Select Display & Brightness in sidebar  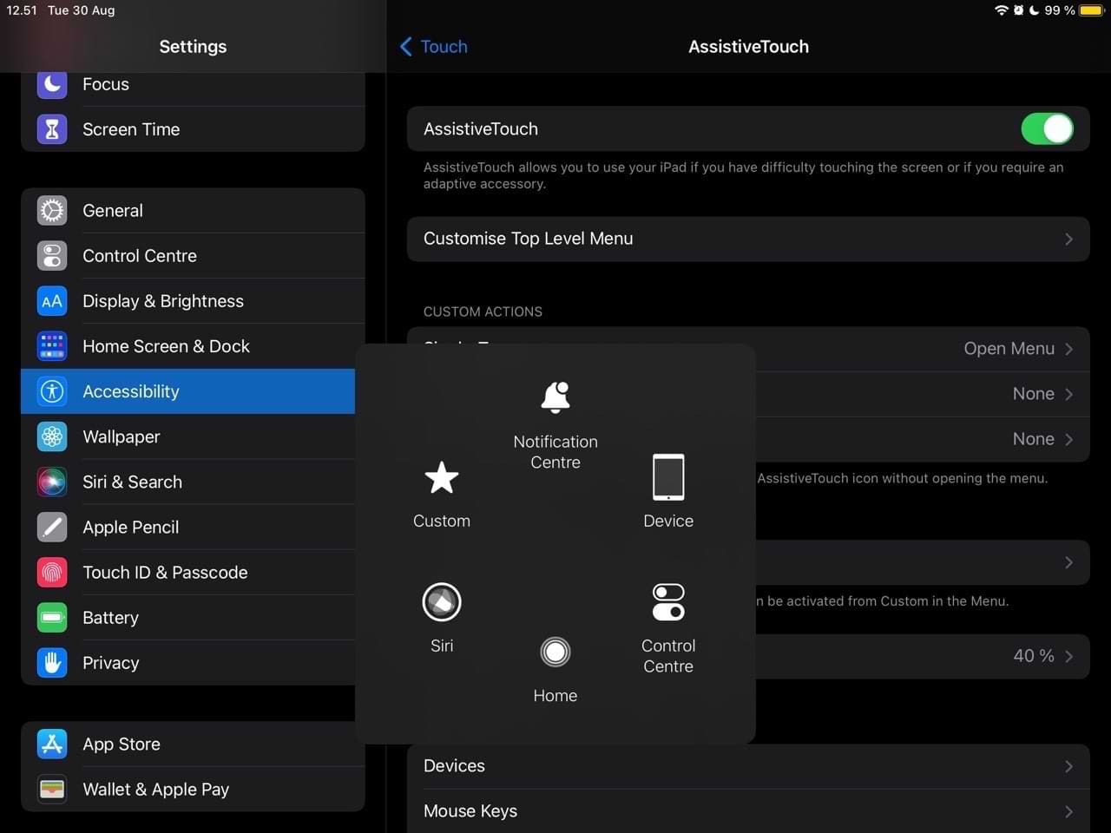pyautogui.click(x=193, y=301)
